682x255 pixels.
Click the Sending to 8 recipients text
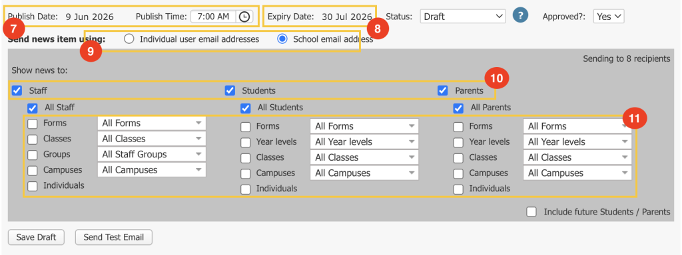626,58
